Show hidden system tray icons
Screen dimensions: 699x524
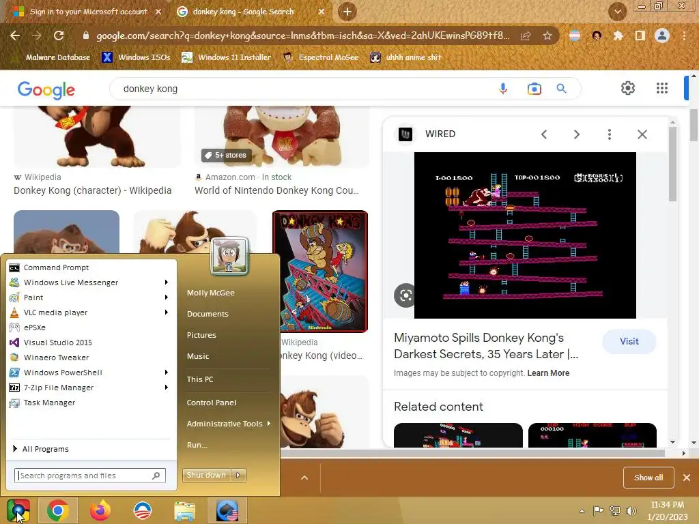pos(582,511)
